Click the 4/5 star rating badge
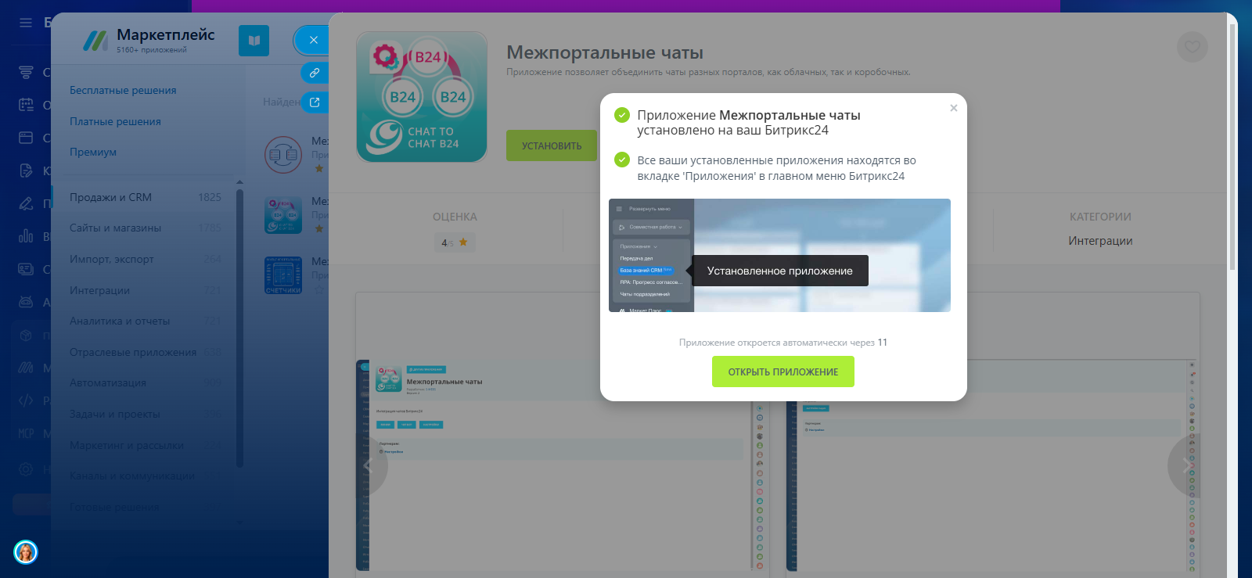Viewport: 1252px width, 578px height. tap(454, 242)
